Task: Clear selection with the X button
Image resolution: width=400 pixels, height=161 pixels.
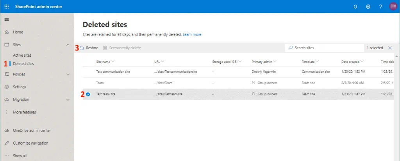Action: [x=390, y=48]
